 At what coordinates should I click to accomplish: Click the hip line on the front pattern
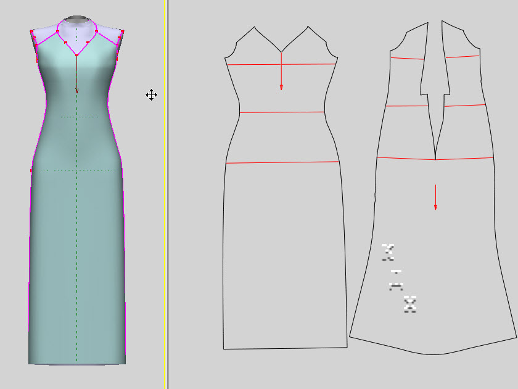[x=282, y=162]
